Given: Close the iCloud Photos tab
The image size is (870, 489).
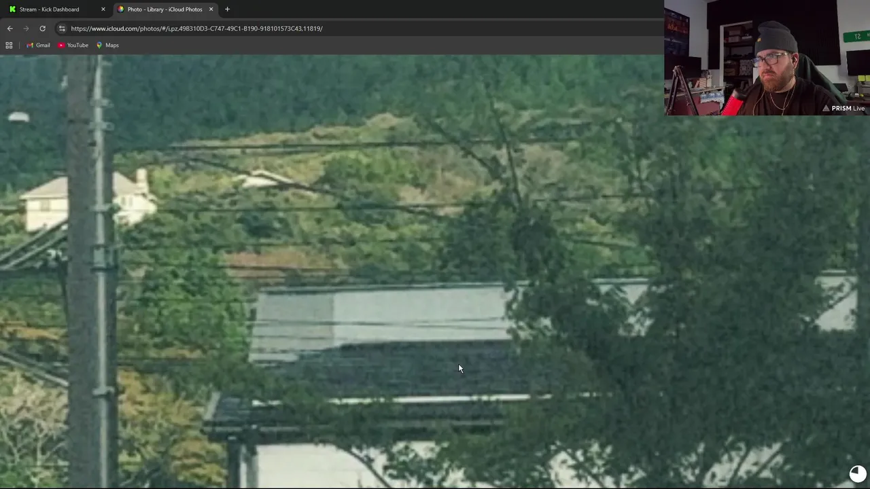Looking at the screenshot, I should pyautogui.click(x=211, y=10).
